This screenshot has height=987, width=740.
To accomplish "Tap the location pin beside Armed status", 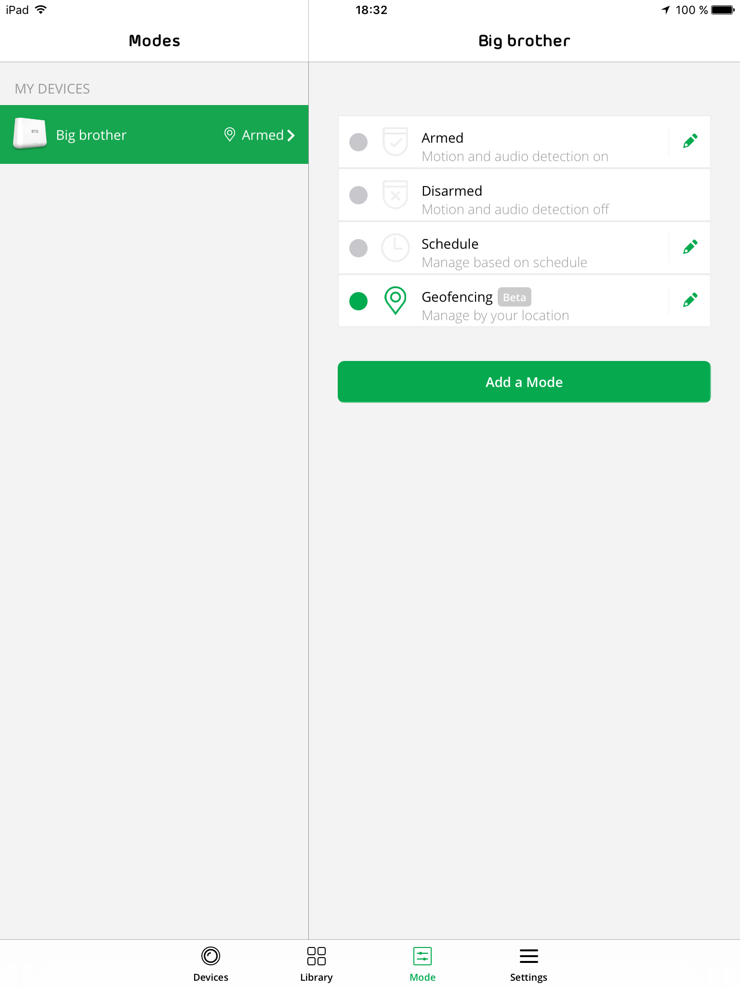I will (230, 134).
